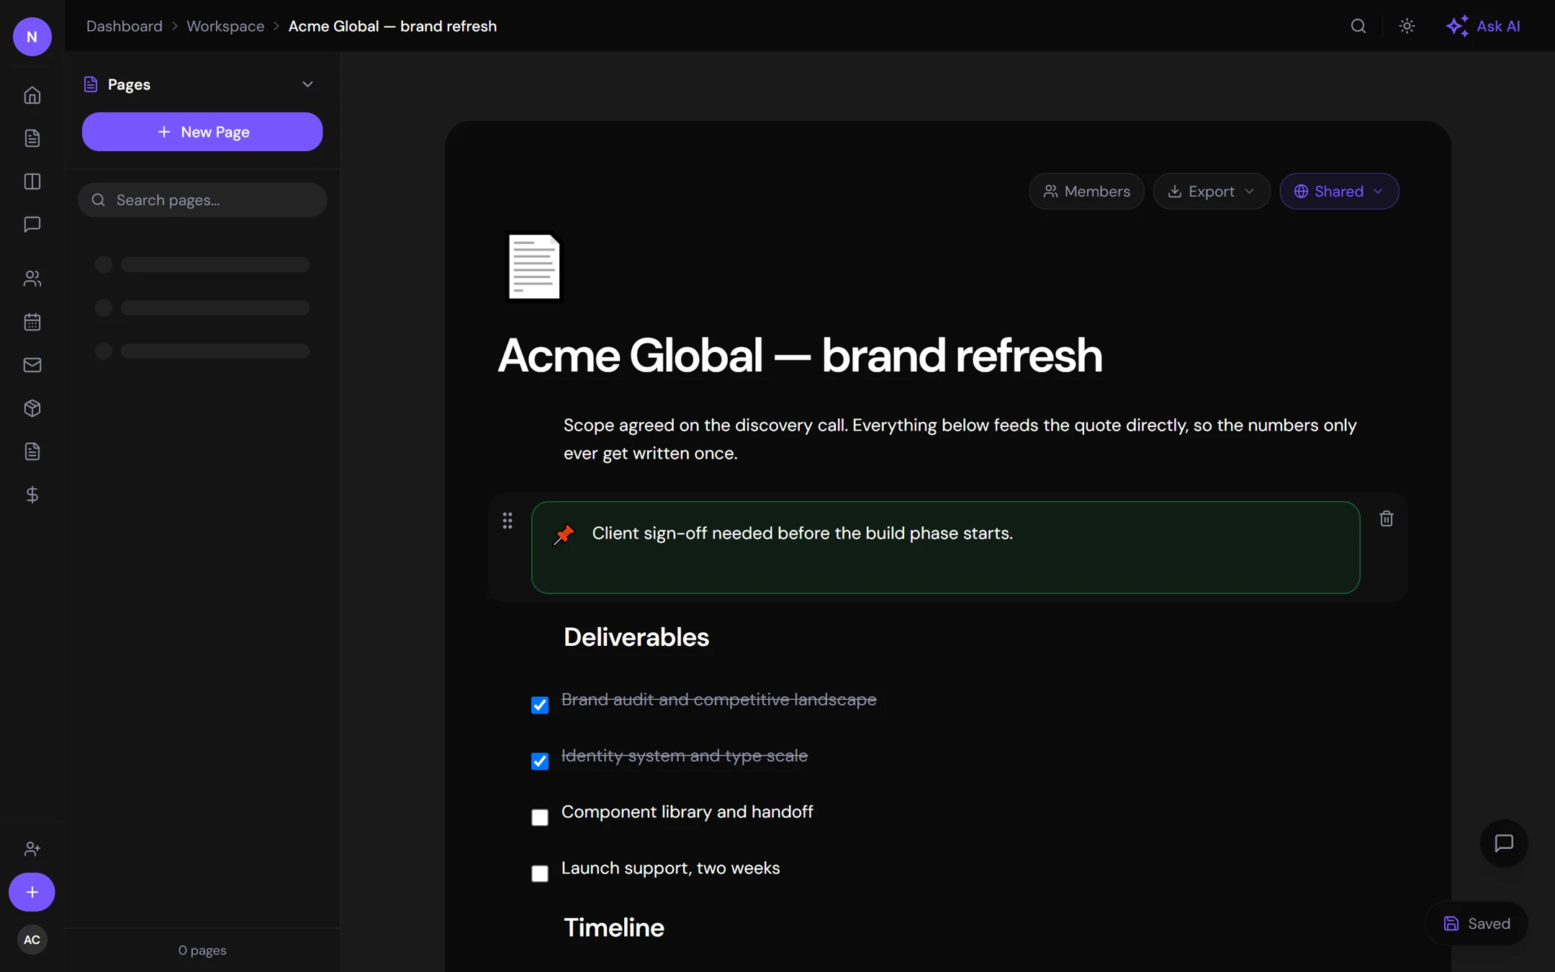Delete the callout block with trash icon
1555x972 pixels.
[1386, 518]
